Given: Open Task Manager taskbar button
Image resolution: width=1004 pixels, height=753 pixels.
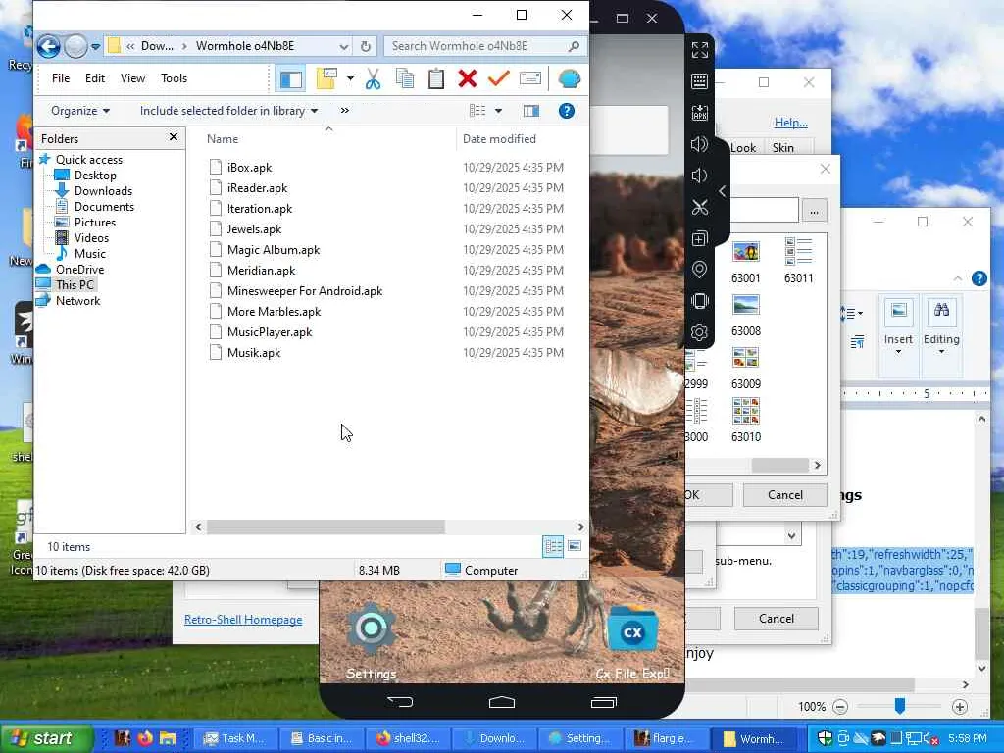Looking at the screenshot, I should point(235,738).
